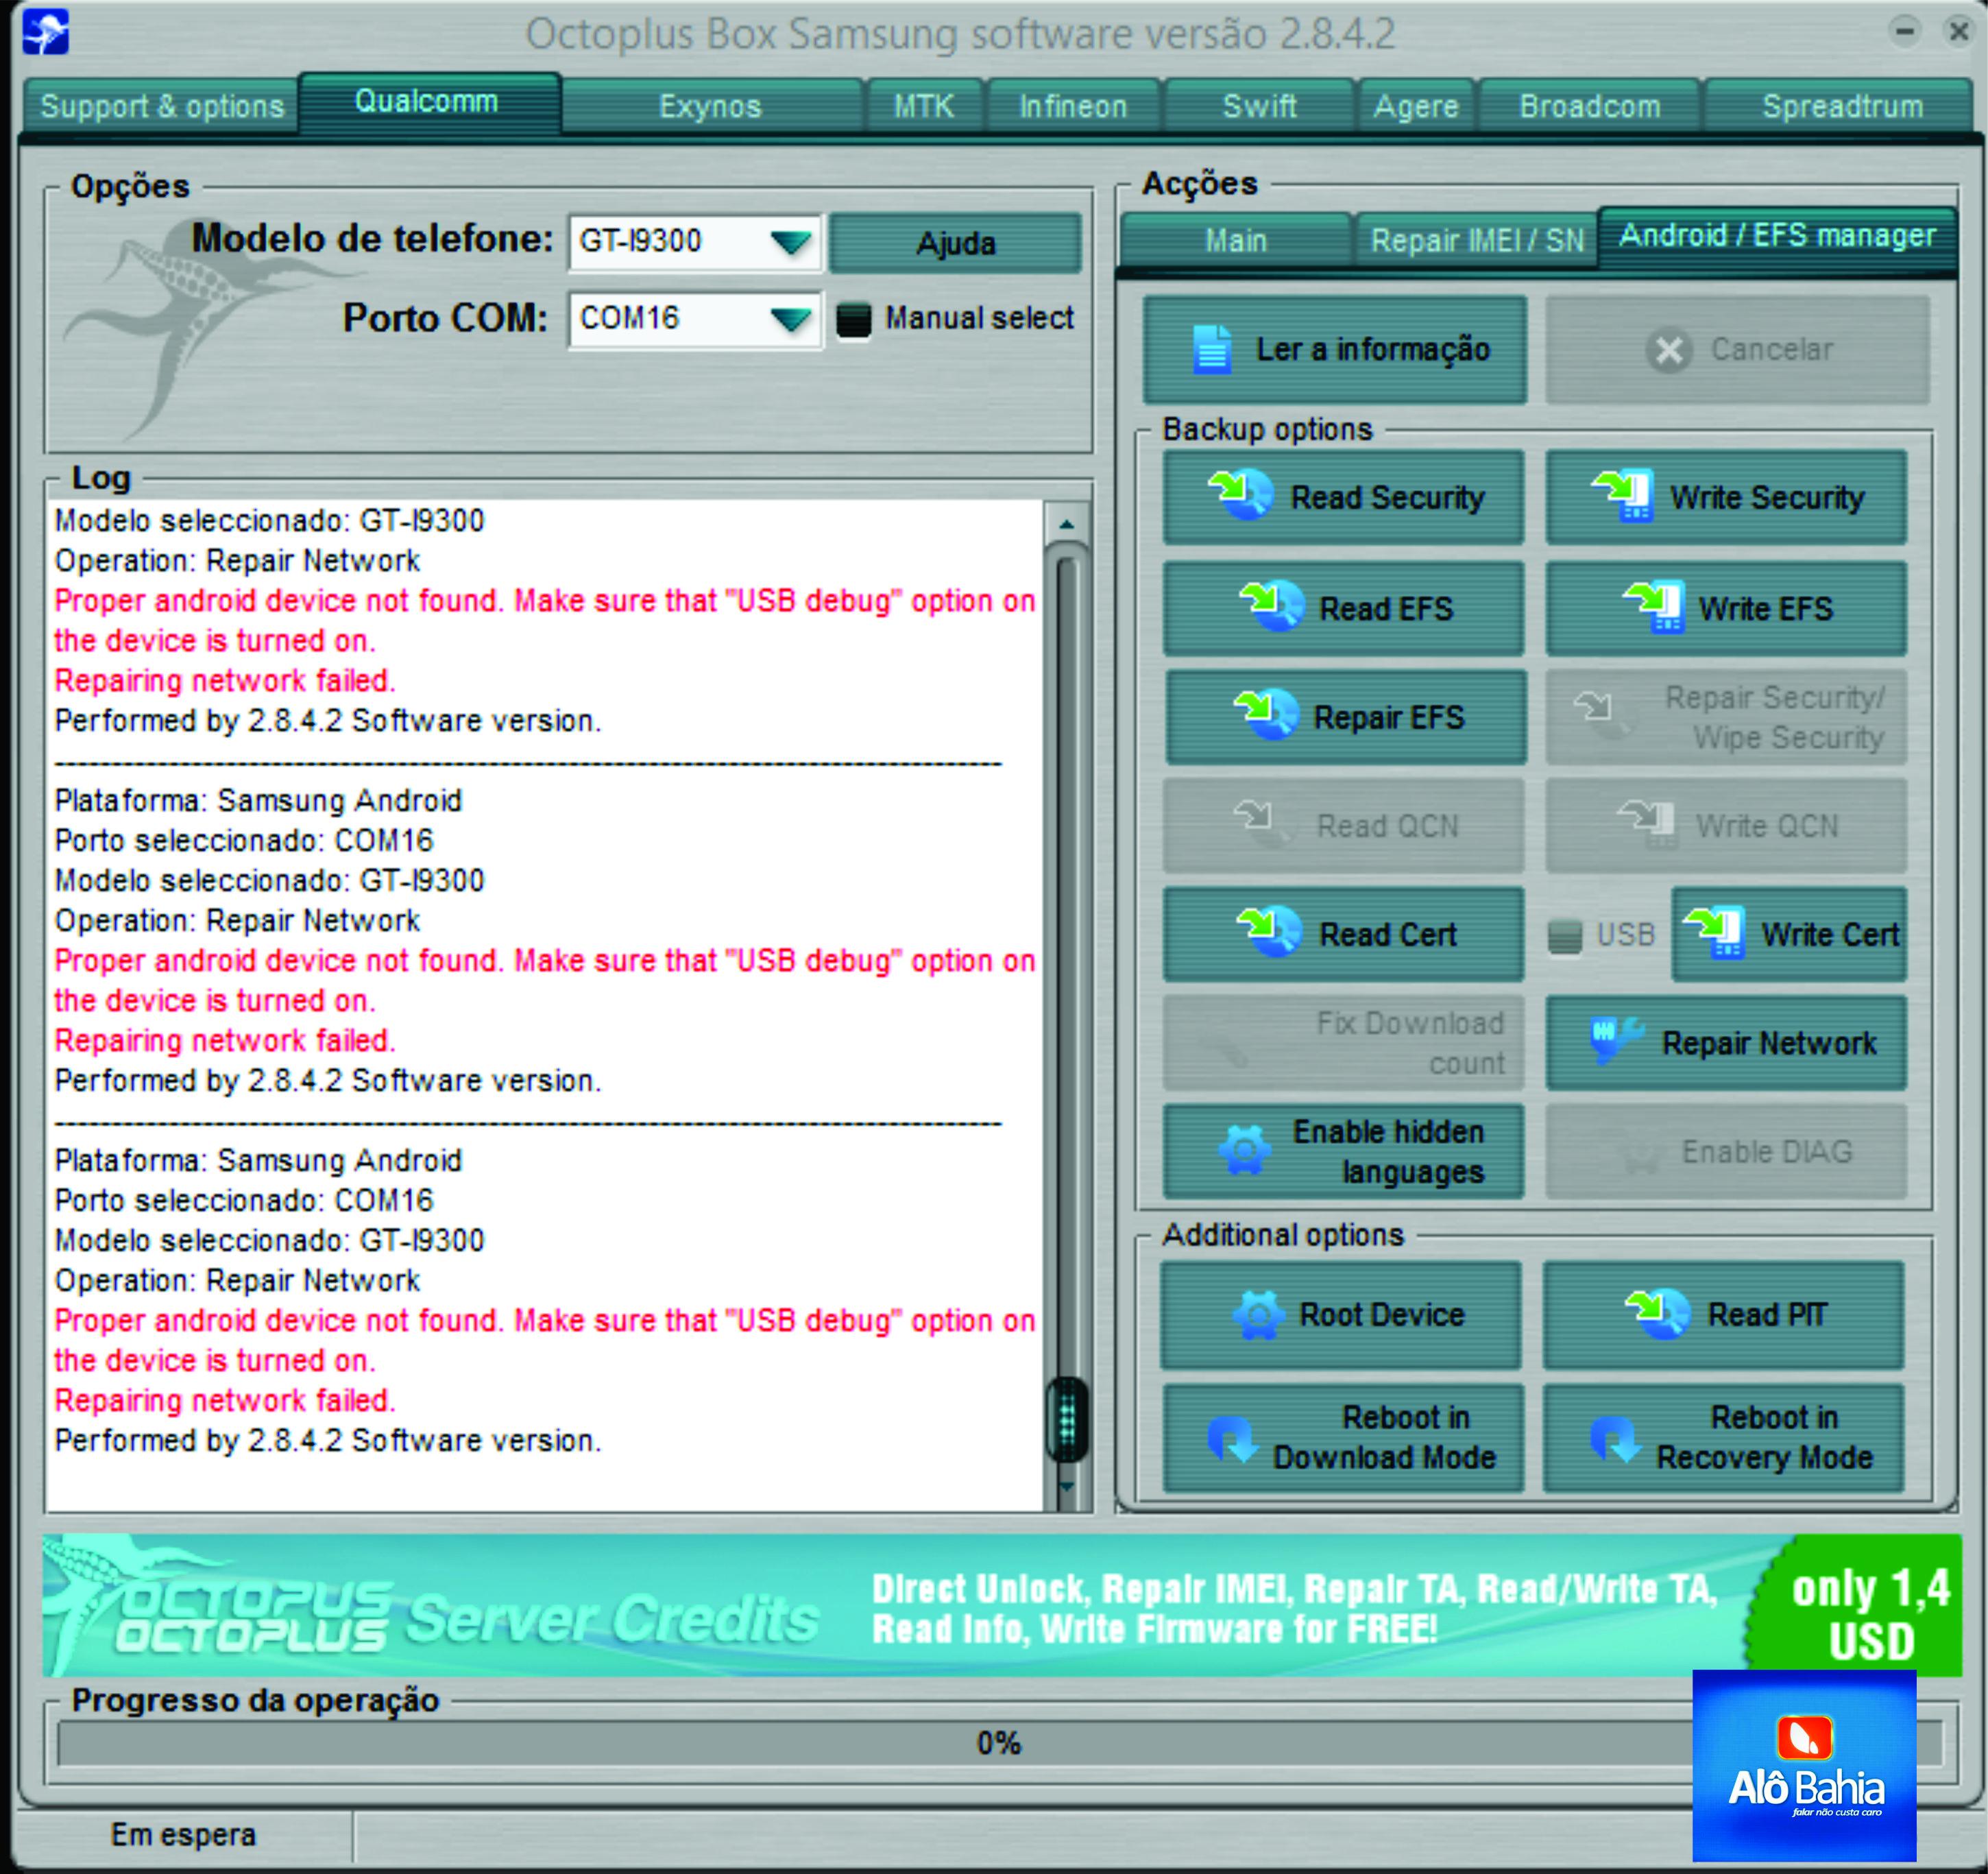Select the Swift tab
The image size is (1988, 1874).
pos(1259,106)
